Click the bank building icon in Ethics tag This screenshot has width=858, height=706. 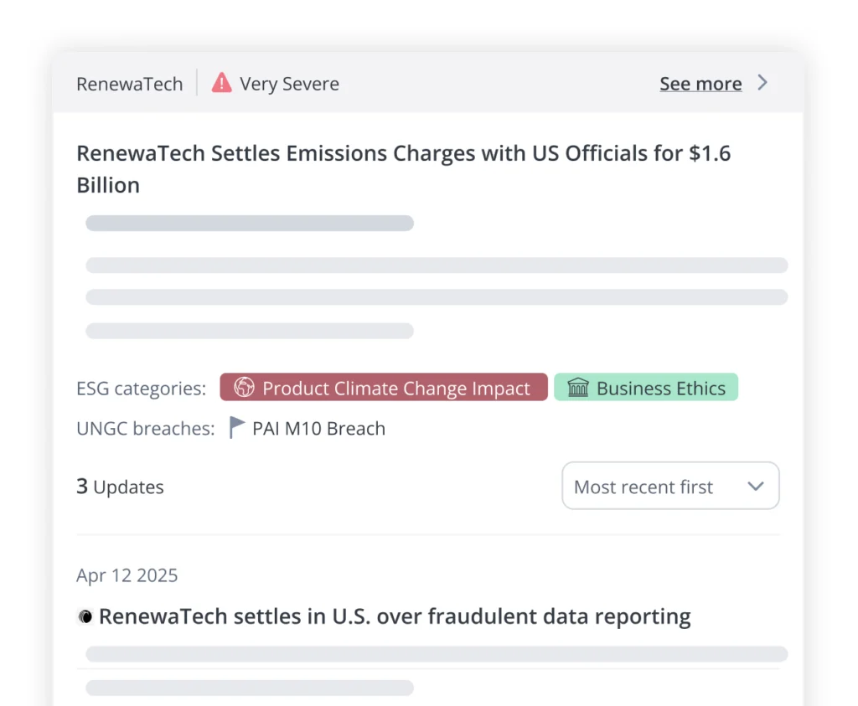(578, 388)
